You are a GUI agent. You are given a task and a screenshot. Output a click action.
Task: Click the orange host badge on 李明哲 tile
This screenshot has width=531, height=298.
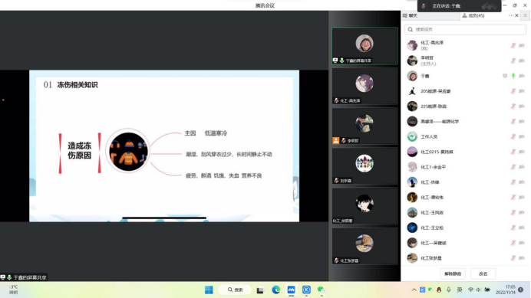click(x=335, y=140)
